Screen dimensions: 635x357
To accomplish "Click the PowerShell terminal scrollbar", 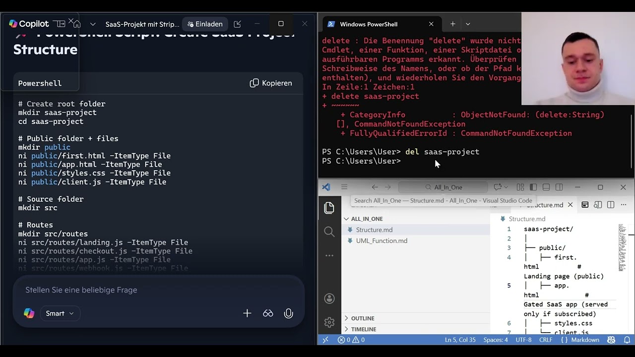I will click(x=632, y=141).
